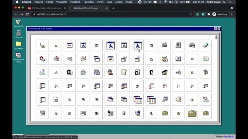Open the Editar menu

[50, 2]
